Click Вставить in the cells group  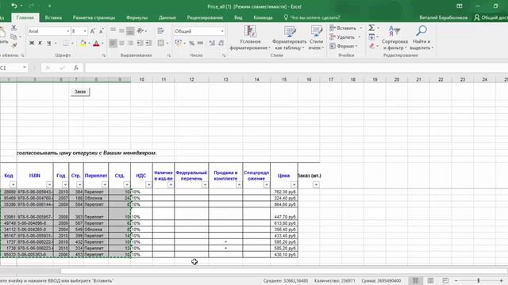point(345,28)
